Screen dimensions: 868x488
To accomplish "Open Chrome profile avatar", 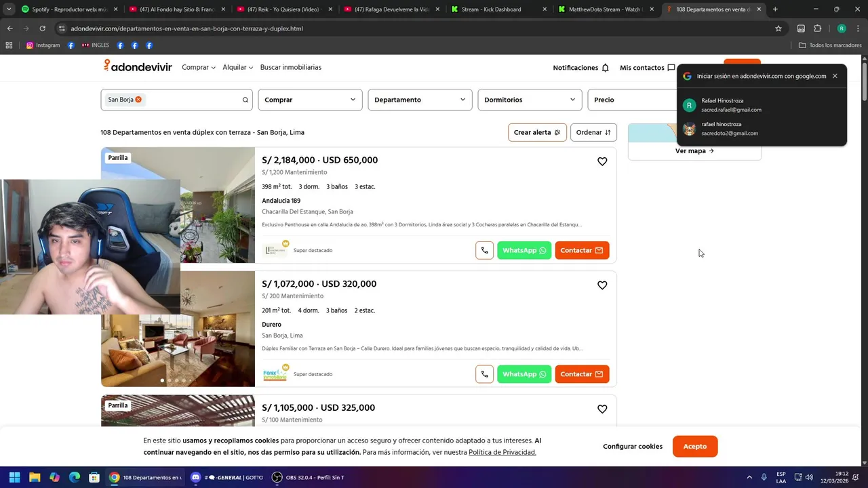I will (842, 28).
